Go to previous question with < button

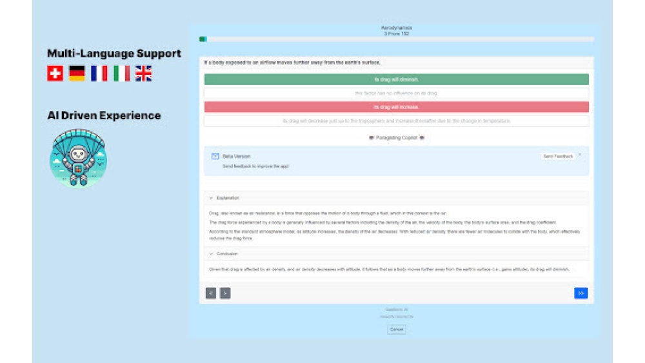click(211, 293)
